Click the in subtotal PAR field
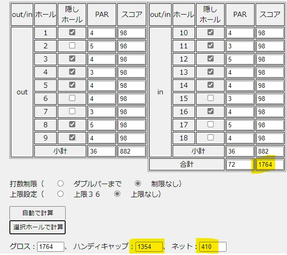Screen dimensions: 287x255 point(240,151)
